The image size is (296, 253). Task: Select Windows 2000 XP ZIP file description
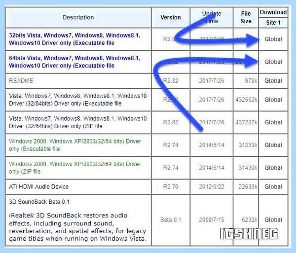point(75,168)
